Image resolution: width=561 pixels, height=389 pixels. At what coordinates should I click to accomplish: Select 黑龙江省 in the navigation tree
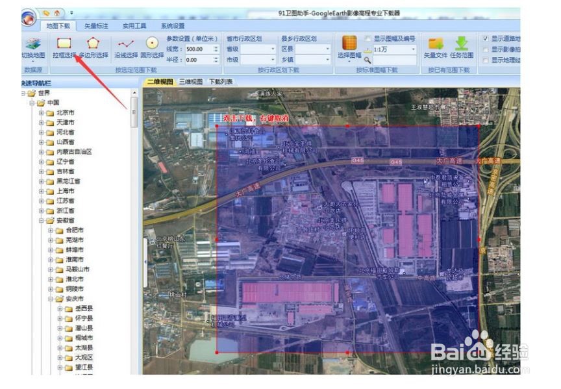68,181
